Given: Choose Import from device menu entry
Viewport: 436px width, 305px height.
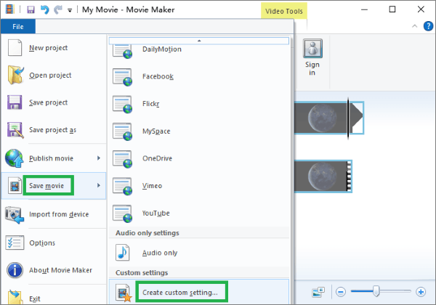Looking at the screenshot, I should 59,214.
